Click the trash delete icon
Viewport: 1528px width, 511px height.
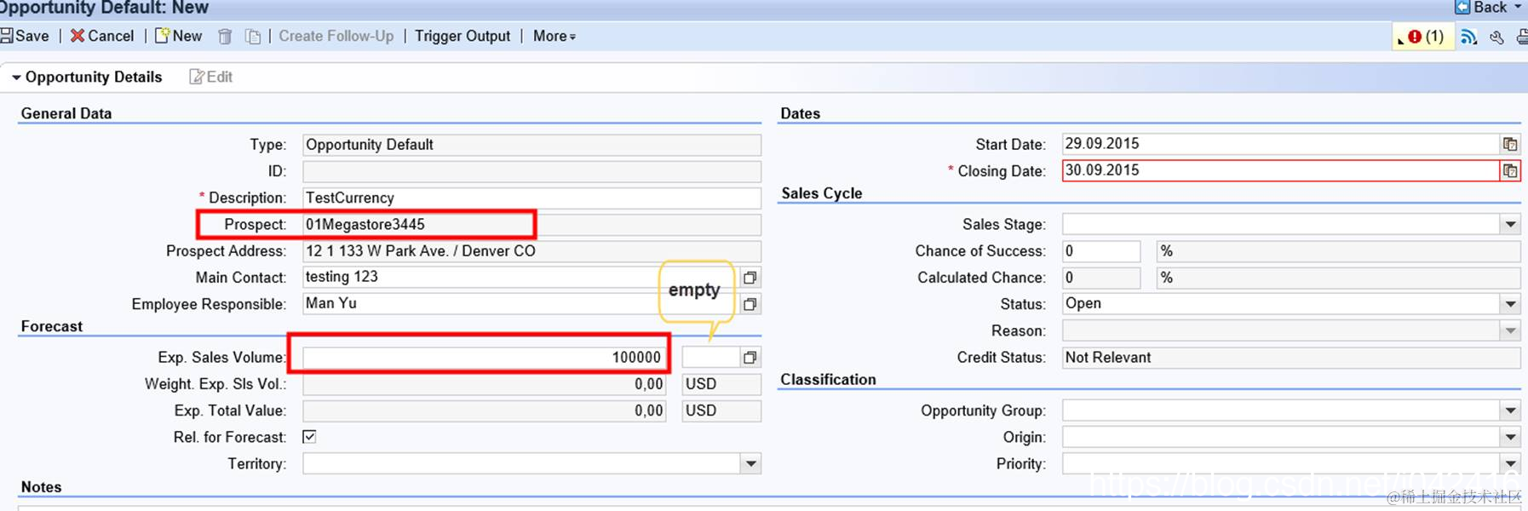click(225, 37)
